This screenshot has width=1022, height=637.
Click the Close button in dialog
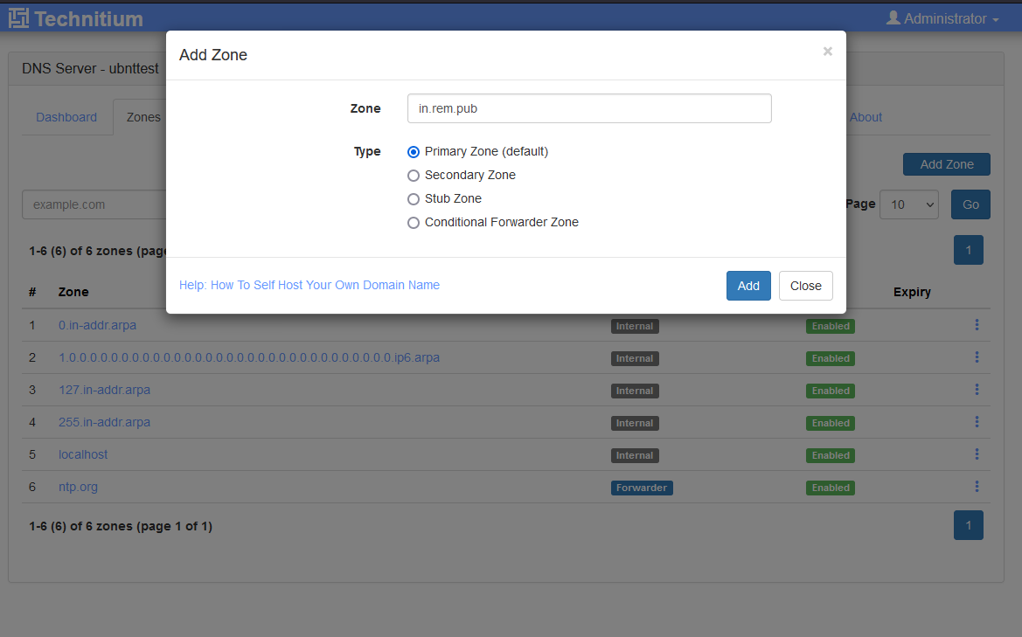(805, 286)
